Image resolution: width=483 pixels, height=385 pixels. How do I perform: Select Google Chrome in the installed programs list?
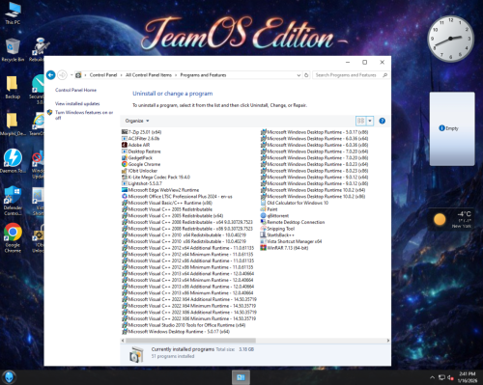pyautogui.click(x=141, y=164)
